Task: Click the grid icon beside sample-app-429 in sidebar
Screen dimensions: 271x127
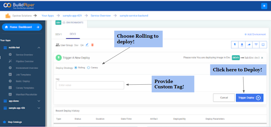Action: point(5,108)
